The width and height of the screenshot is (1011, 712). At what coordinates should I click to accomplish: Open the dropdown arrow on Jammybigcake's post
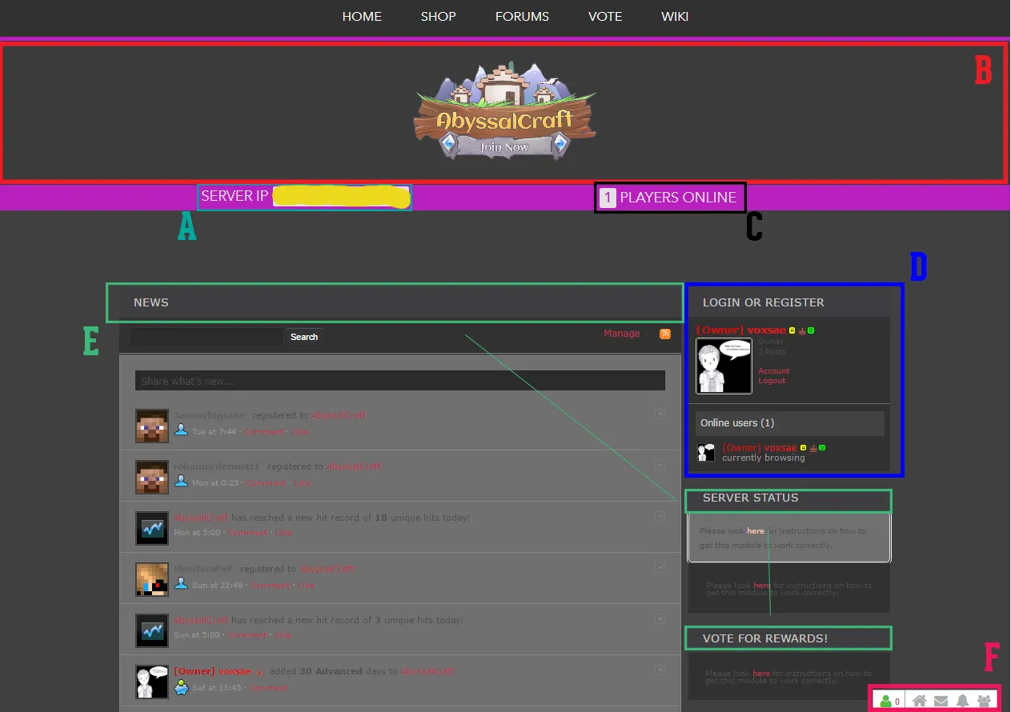click(660, 414)
